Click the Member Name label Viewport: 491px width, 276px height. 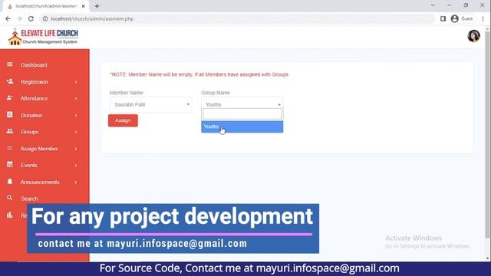coord(126,93)
